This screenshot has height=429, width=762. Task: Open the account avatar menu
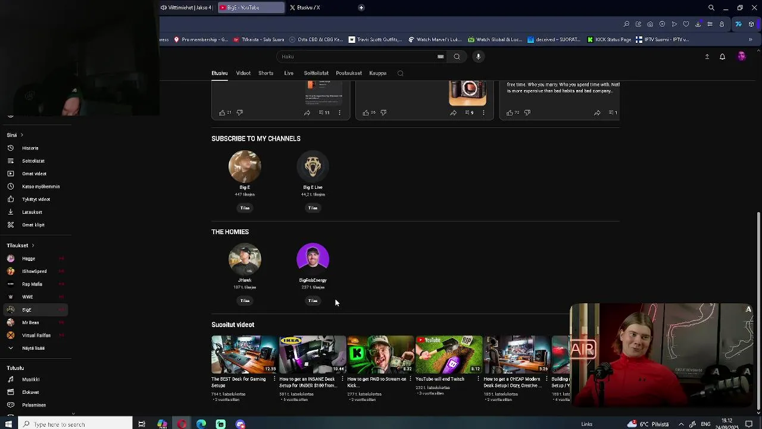(741, 57)
